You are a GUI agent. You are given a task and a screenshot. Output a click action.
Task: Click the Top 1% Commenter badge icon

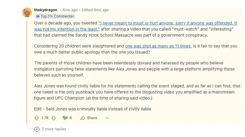click(x=38, y=16)
